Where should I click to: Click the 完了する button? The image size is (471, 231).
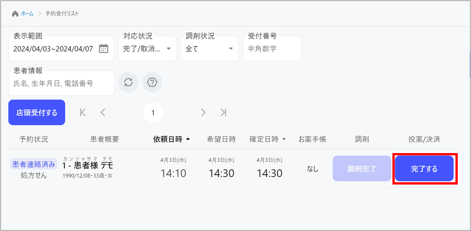click(424, 169)
